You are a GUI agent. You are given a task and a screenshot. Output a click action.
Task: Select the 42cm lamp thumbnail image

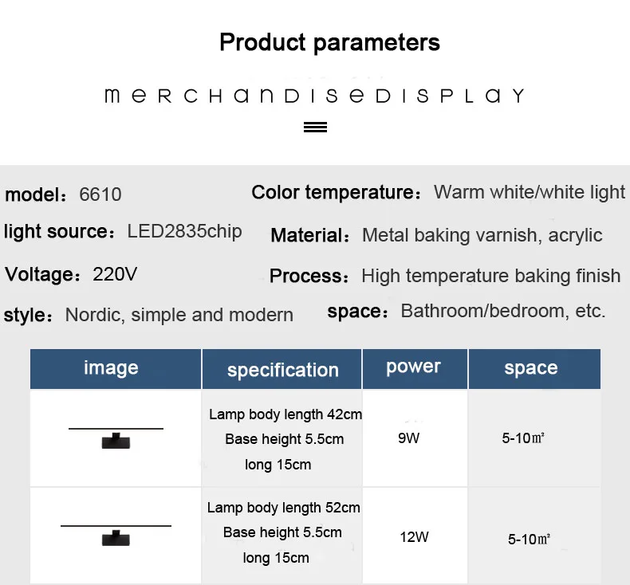pyautogui.click(x=116, y=438)
